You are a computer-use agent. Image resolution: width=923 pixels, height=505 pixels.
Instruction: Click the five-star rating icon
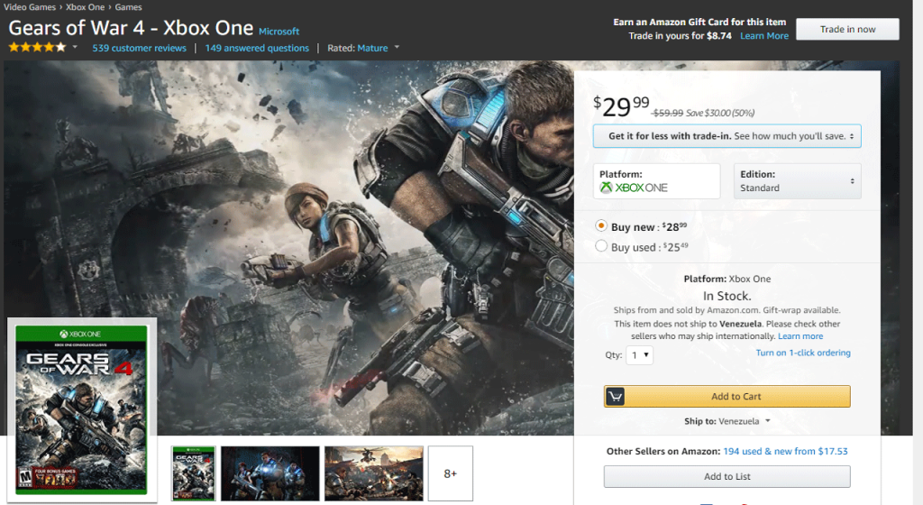pos(37,48)
